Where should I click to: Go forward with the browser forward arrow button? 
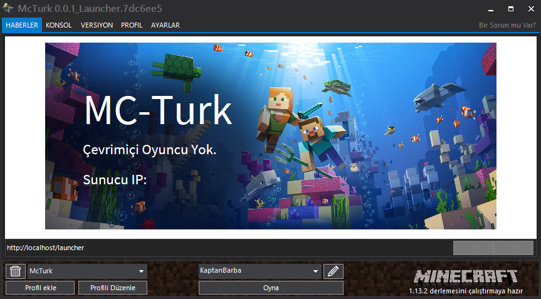coord(513,248)
